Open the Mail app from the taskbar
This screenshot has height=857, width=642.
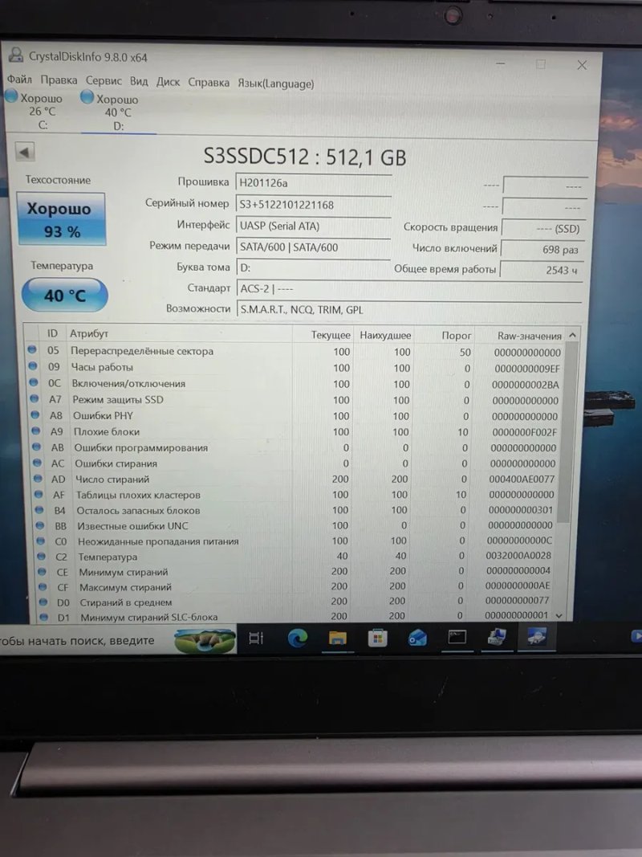coord(417,637)
